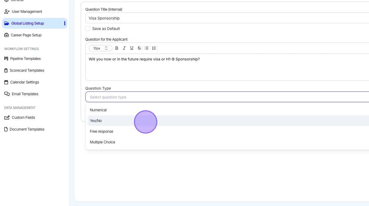Choose the Numerical option
This screenshot has height=206, width=369.
[98, 110]
